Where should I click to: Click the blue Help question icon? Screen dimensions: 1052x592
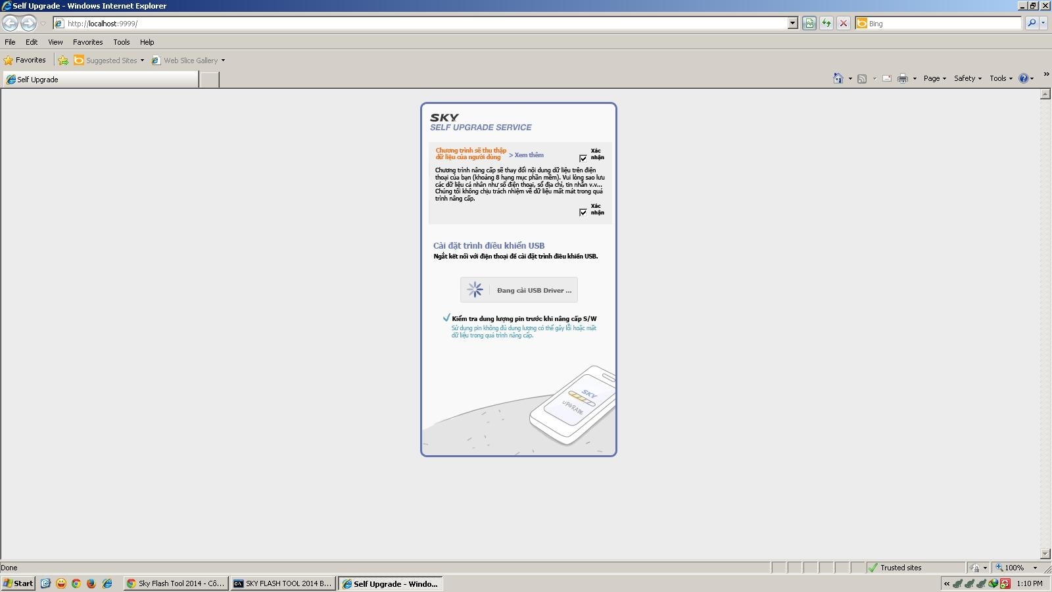(x=1024, y=78)
